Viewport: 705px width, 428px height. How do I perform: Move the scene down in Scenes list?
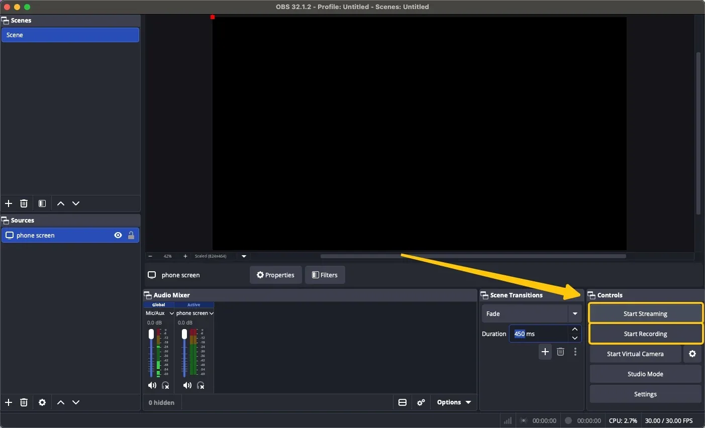click(76, 203)
